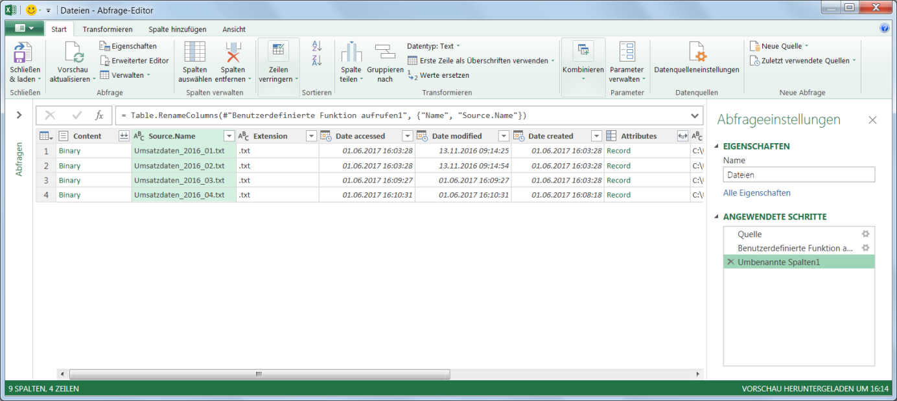The image size is (897, 401).
Task: Open query Eigenschaften from the ribbon
Action: coord(128,46)
